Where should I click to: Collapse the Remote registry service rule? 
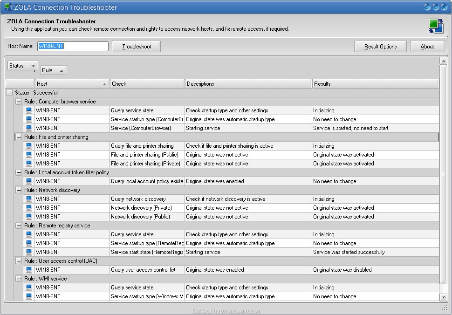[19, 226]
